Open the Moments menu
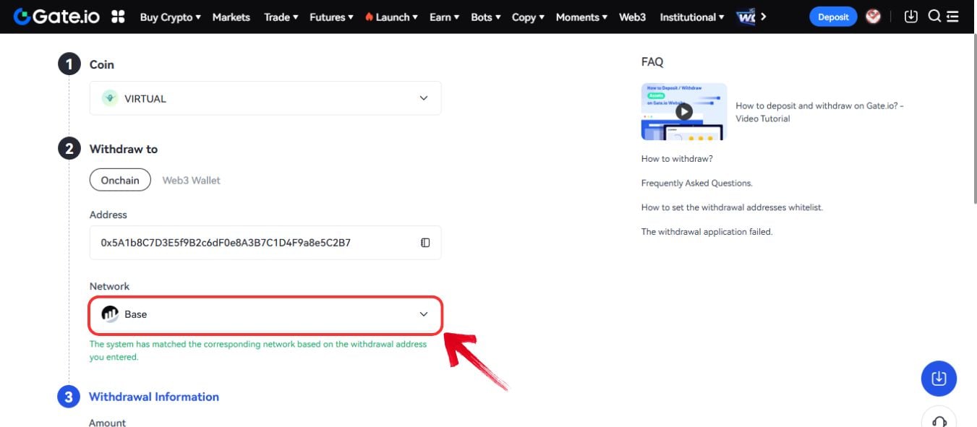The width and height of the screenshot is (977, 427). (582, 17)
